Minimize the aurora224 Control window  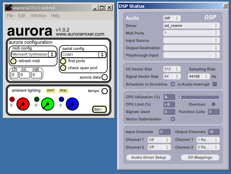pyautogui.click(x=95, y=8)
